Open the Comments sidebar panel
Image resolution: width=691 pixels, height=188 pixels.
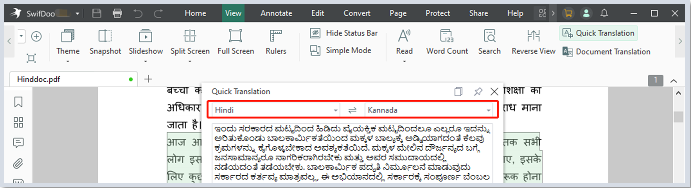point(19,143)
